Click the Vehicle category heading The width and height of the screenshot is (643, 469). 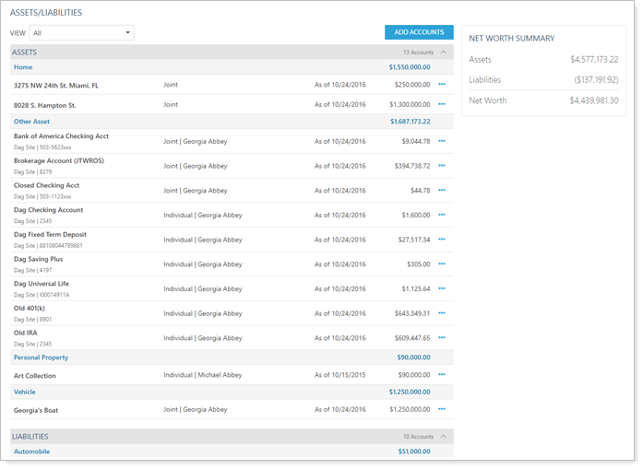26,392
